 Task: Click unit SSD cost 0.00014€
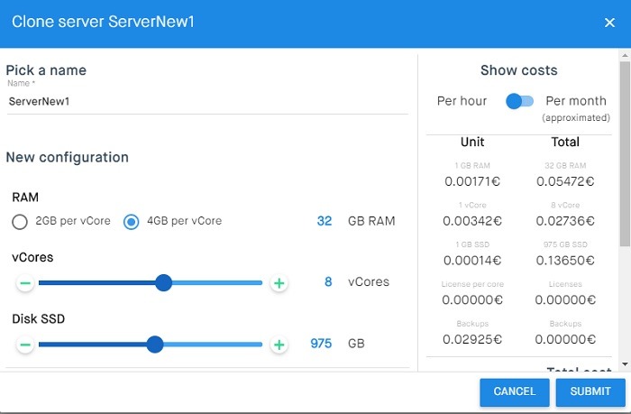click(x=472, y=260)
